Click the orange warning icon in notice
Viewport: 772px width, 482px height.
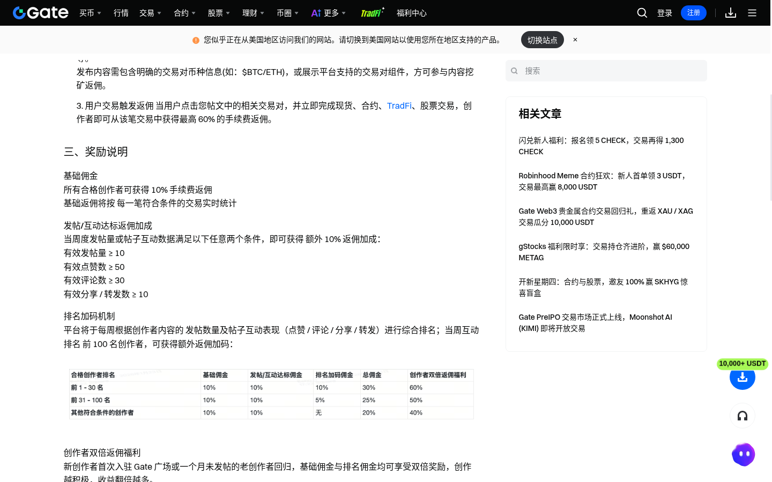click(x=196, y=40)
